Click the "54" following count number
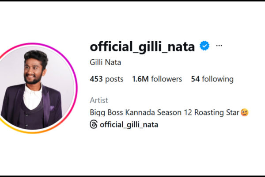Image resolution: width=265 pixels, height=177 pixels. point(195,79)
